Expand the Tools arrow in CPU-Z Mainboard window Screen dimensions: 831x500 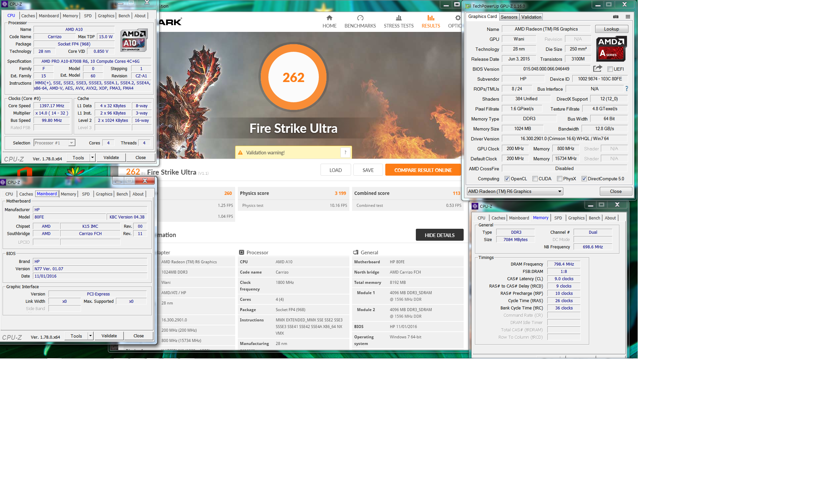click(90, 336)
